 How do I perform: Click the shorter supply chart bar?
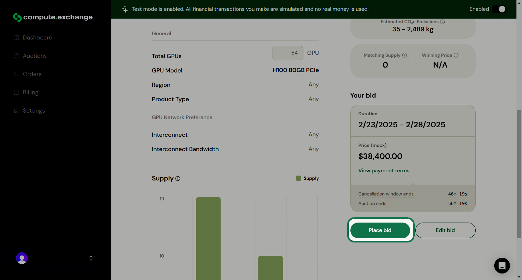[x=270, y=268]
